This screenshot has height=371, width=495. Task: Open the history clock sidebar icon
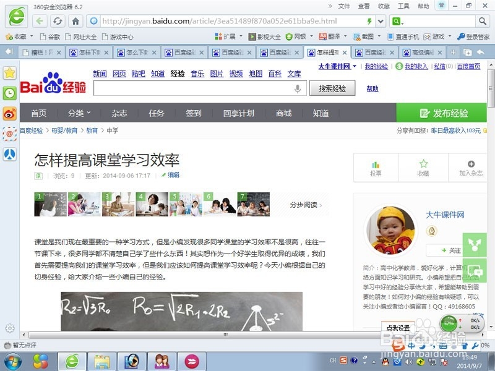click(10, 93)
